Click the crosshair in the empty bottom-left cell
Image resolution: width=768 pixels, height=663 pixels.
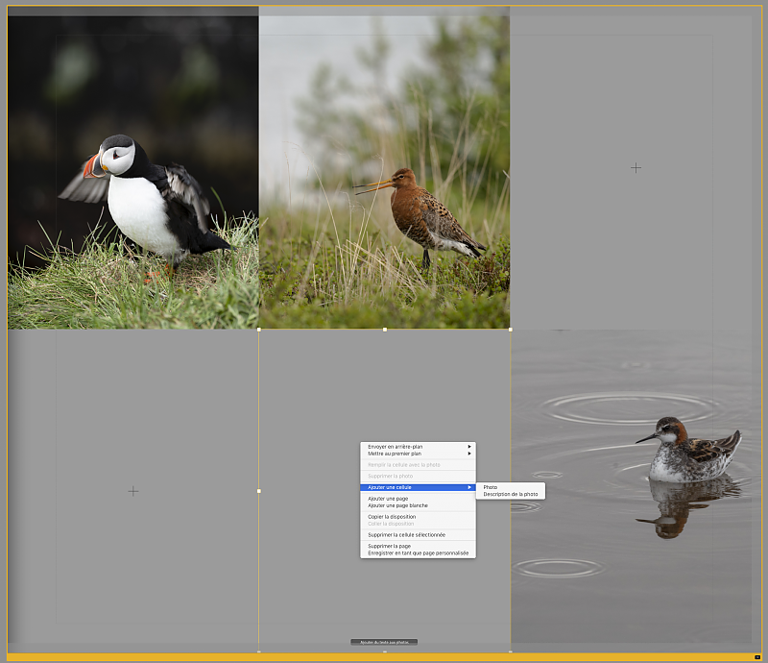click(x=133, y=491)
